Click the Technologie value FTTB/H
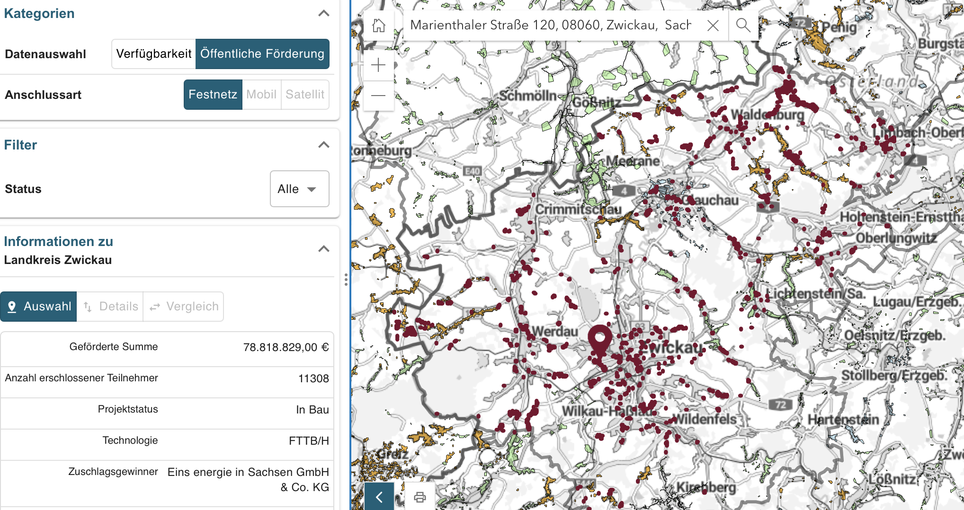The height and width of the screenshot is (510, 964). pos(309,441)
